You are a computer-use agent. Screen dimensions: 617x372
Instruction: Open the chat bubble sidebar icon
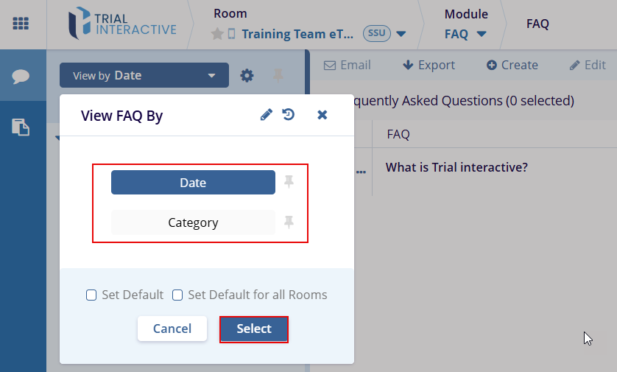pyautogui.click(x=21, y=76)
